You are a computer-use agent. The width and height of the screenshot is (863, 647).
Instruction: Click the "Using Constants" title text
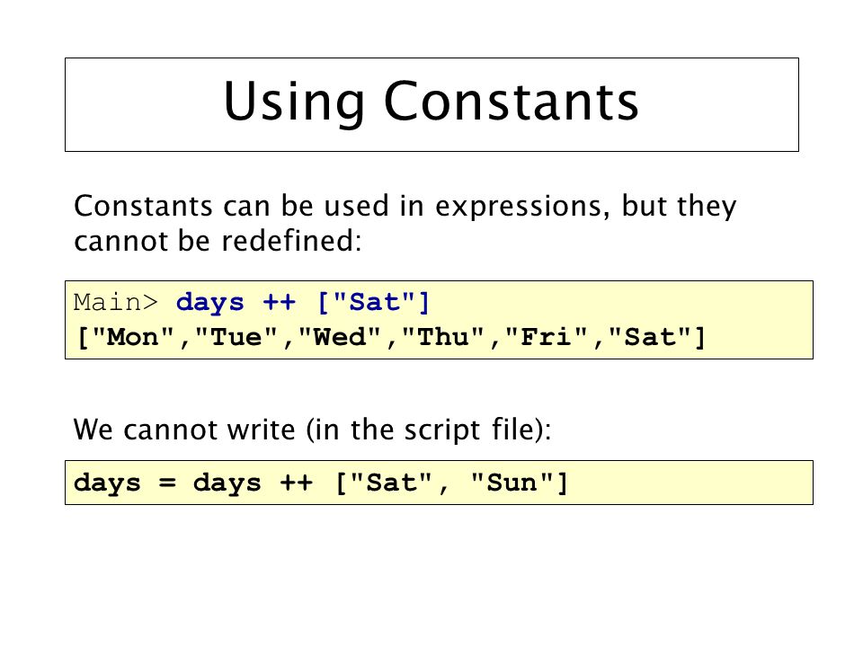pos(431,102)
